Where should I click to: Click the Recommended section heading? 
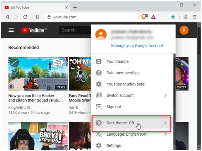(x=24, y=47)
